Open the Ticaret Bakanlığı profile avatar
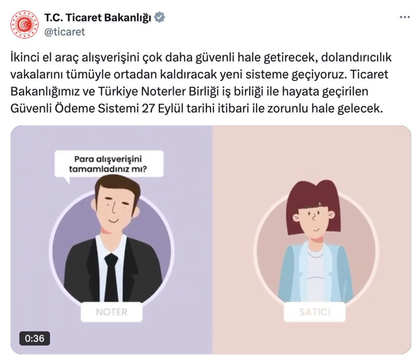The width and height of the screenshot is (420, 363). 24,25
